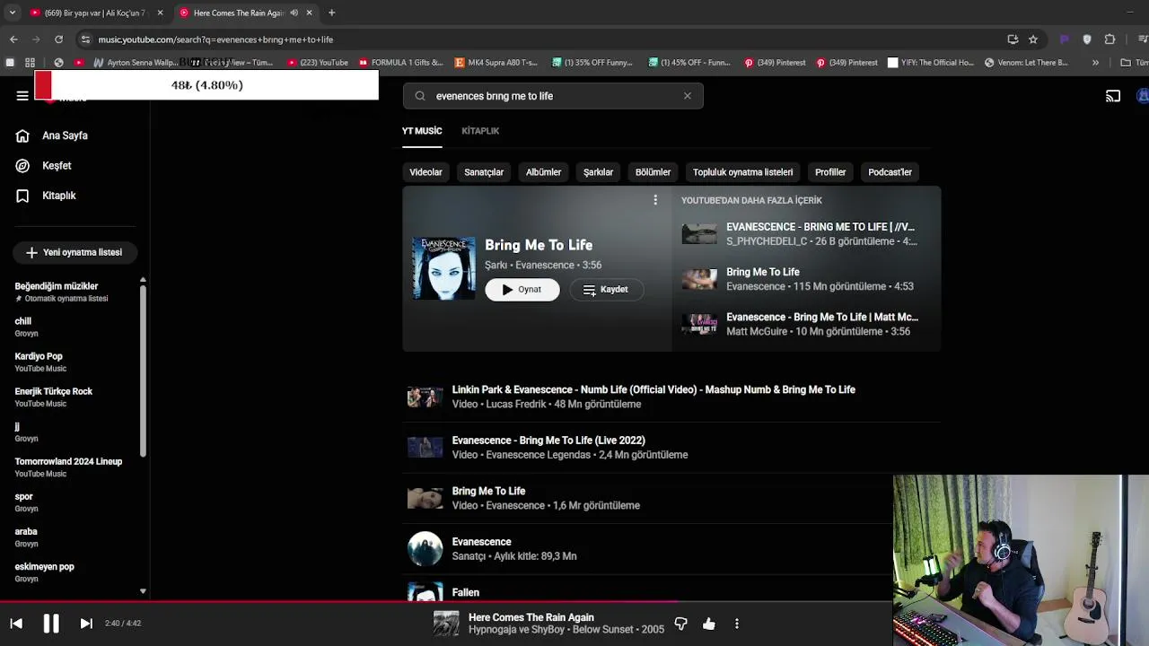Open the Chrome extensions puzzle icon
The height and width of the screenshot is (646, 1149).
point(1110,39)
